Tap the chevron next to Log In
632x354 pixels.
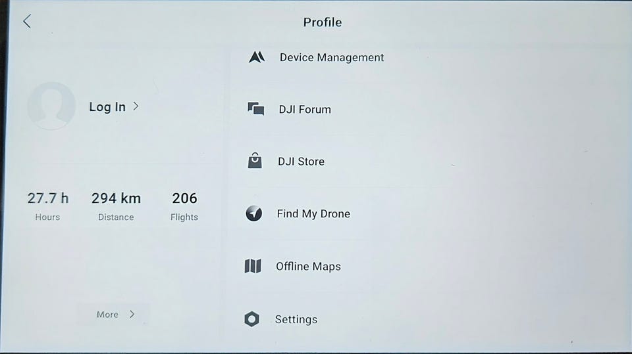(x=136, y=106)
